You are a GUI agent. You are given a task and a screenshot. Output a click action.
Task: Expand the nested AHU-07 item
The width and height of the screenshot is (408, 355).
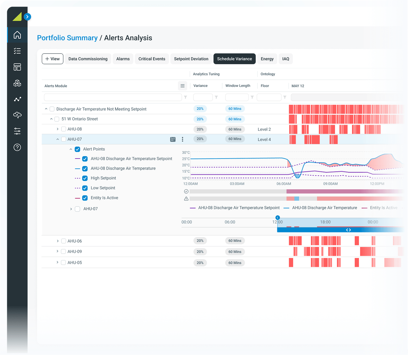pos(71,209)
